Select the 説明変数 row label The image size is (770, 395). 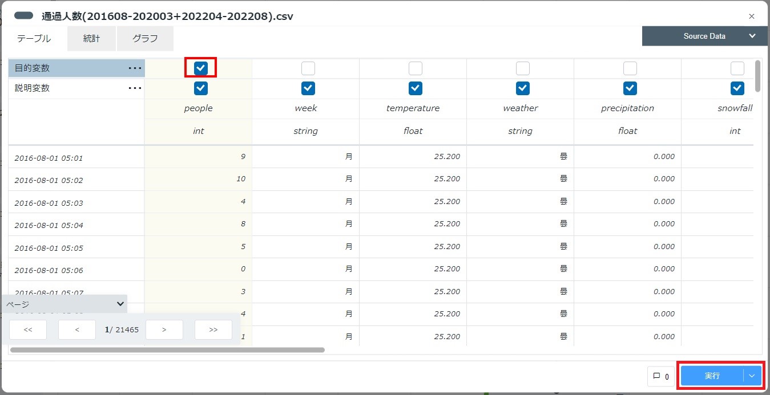tap(33, 88)
